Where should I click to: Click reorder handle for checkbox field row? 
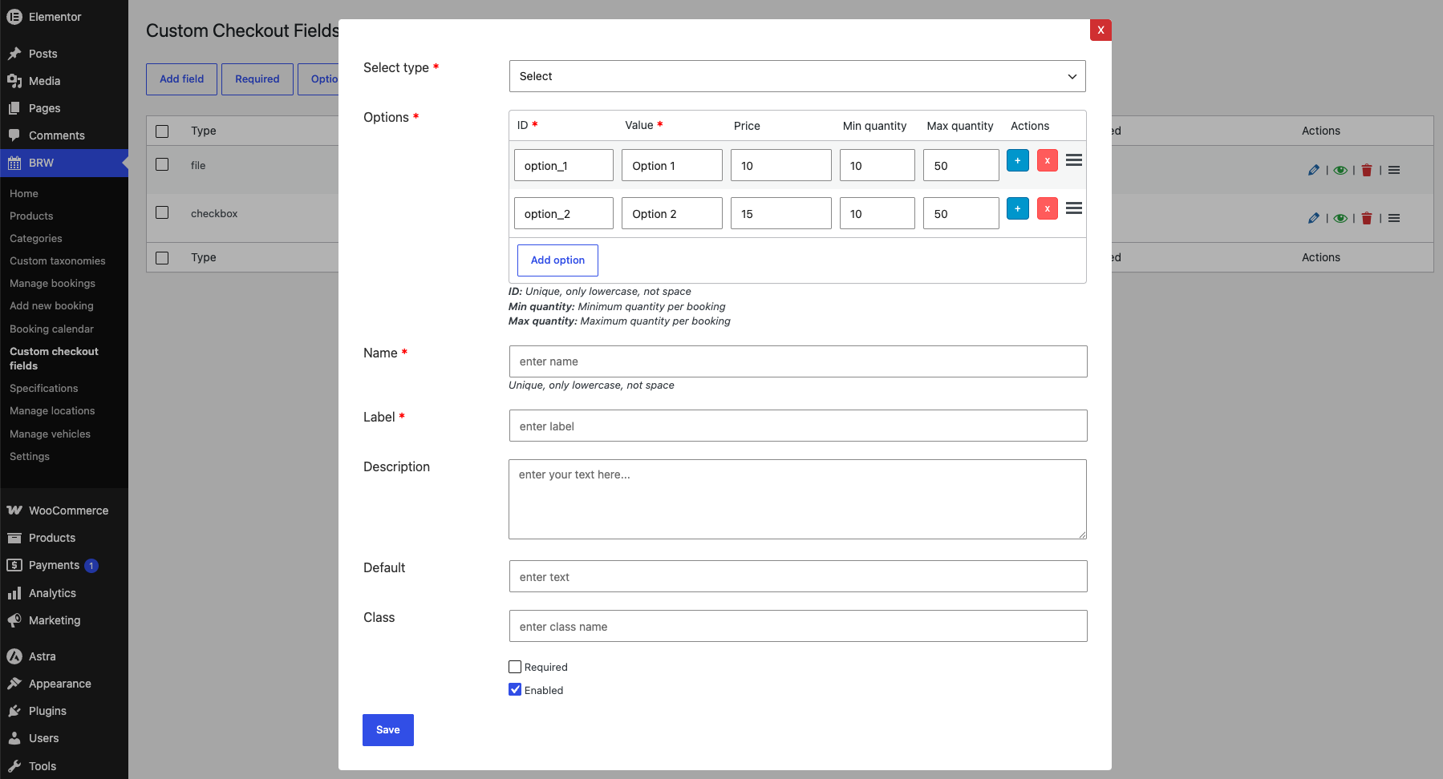tap(1394, 218)
